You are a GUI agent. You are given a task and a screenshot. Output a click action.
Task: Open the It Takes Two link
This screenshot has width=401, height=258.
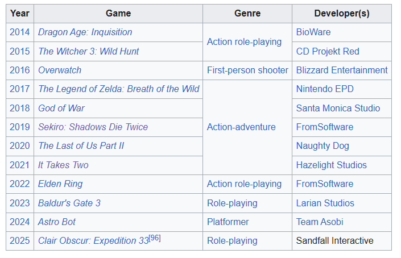click(63, 165)
